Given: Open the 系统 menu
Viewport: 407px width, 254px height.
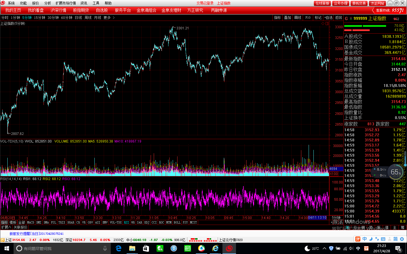Looking at the screenshot, I should click(x=11, y=3).
